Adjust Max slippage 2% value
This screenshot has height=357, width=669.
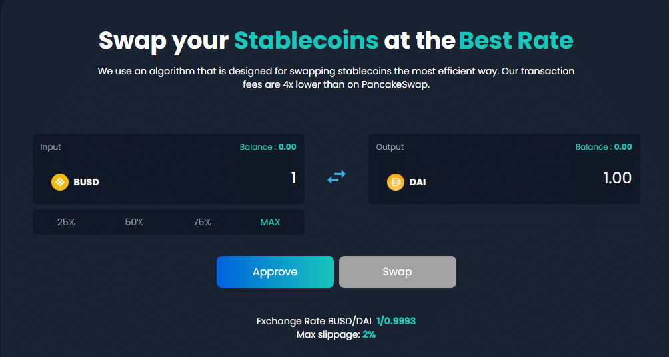tap(369, 334)
